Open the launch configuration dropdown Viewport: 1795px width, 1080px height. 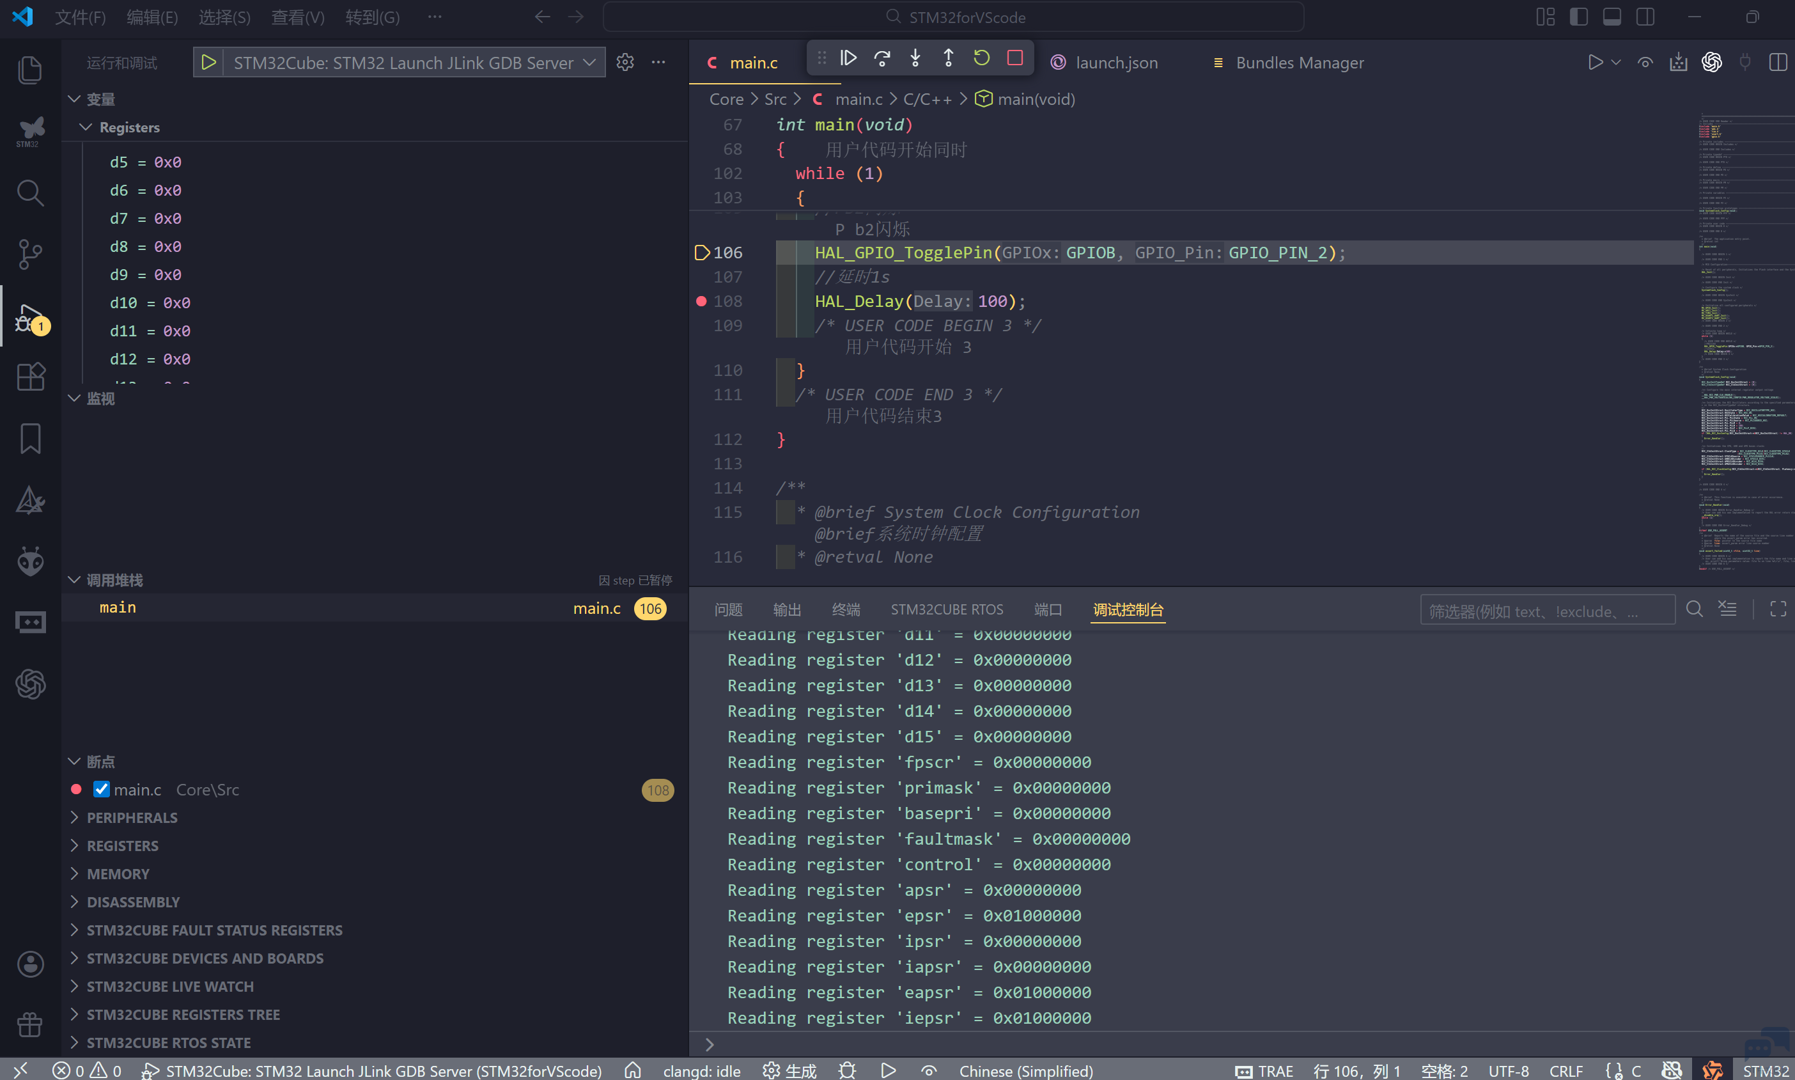tap(590, 63)
